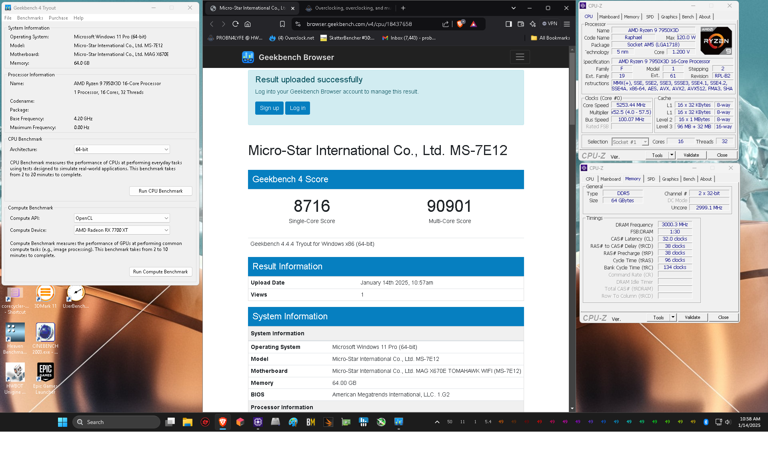Click Close button in the top CPU-Z window
Screen dimensions: 768x462
click(x=722, y=155)
